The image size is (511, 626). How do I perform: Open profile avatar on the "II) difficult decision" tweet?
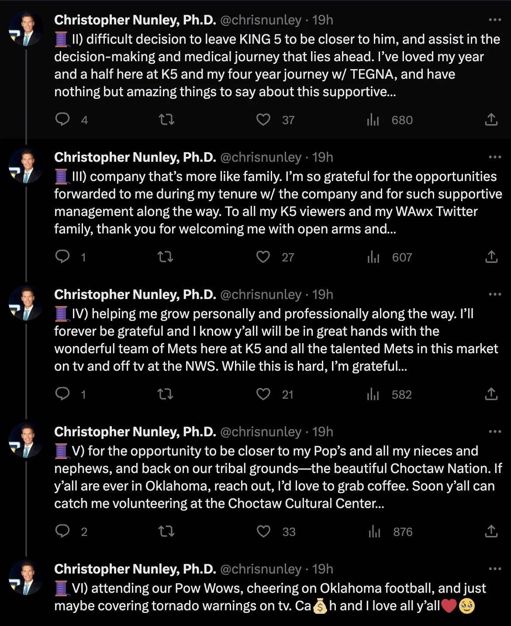coord(26,29)
